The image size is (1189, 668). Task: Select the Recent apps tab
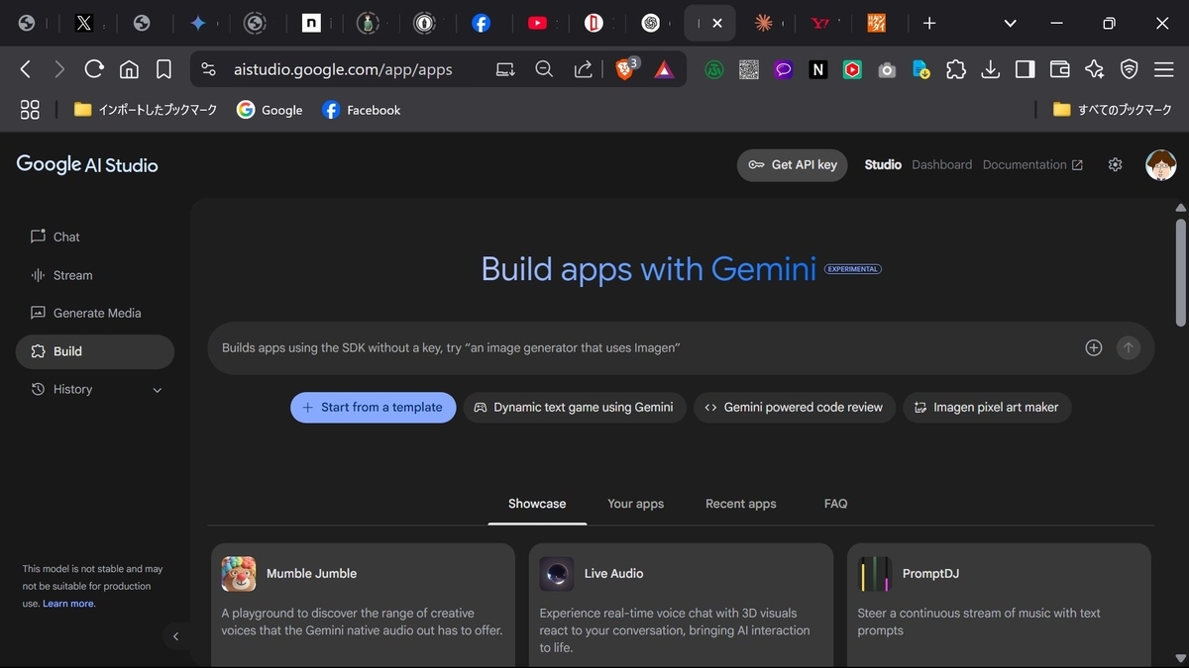[x=741, y=504]
